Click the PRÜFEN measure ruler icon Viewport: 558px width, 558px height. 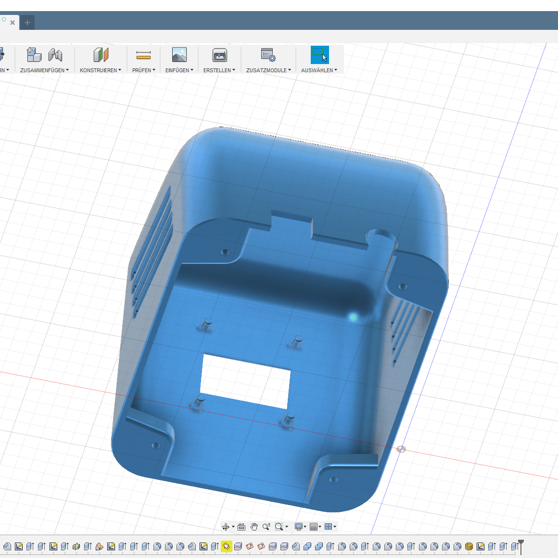click(x=143, y=54)
